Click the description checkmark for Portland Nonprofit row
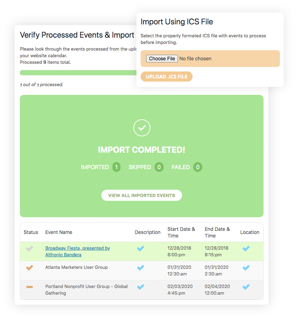 (141, 287)
